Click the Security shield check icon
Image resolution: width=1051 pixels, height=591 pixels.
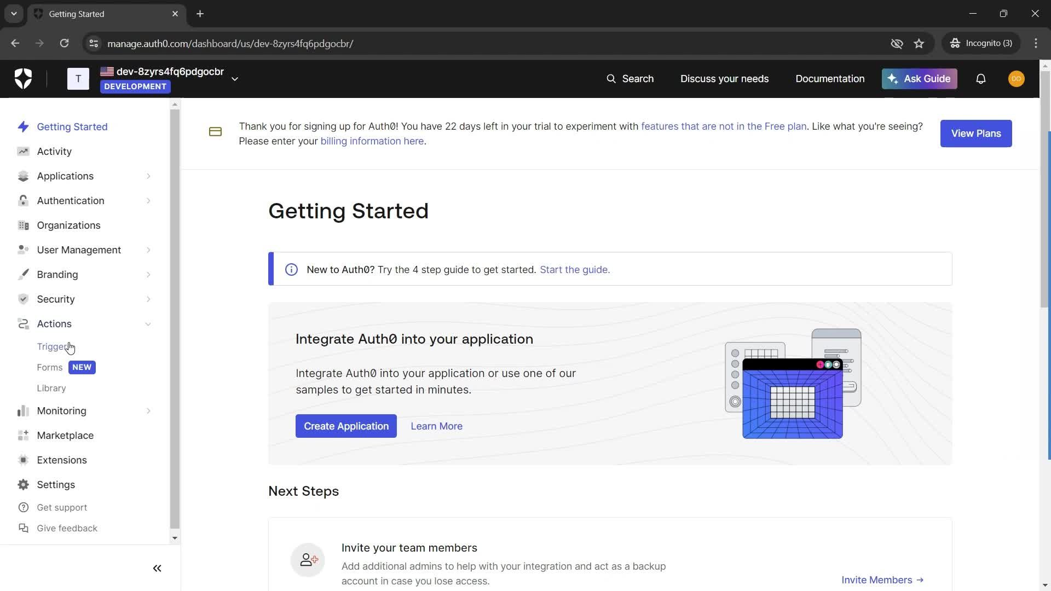pos(23,299)
